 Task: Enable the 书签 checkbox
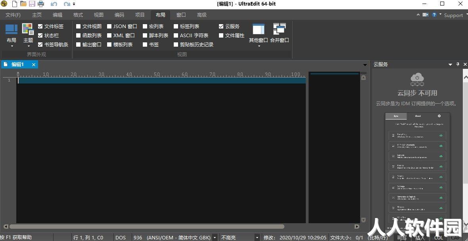tap(145, 45)
